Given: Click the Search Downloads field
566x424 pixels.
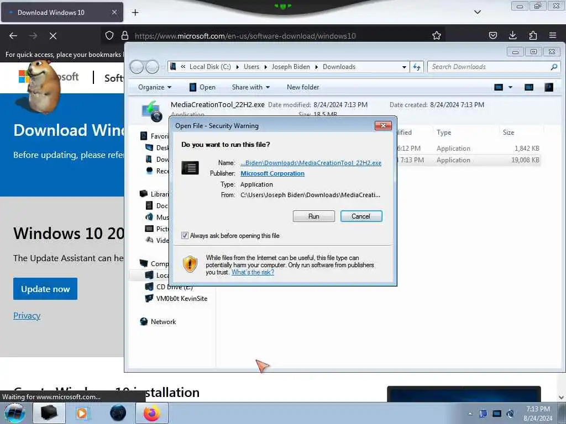Looking at the screenshot, I should click(489, 67).
